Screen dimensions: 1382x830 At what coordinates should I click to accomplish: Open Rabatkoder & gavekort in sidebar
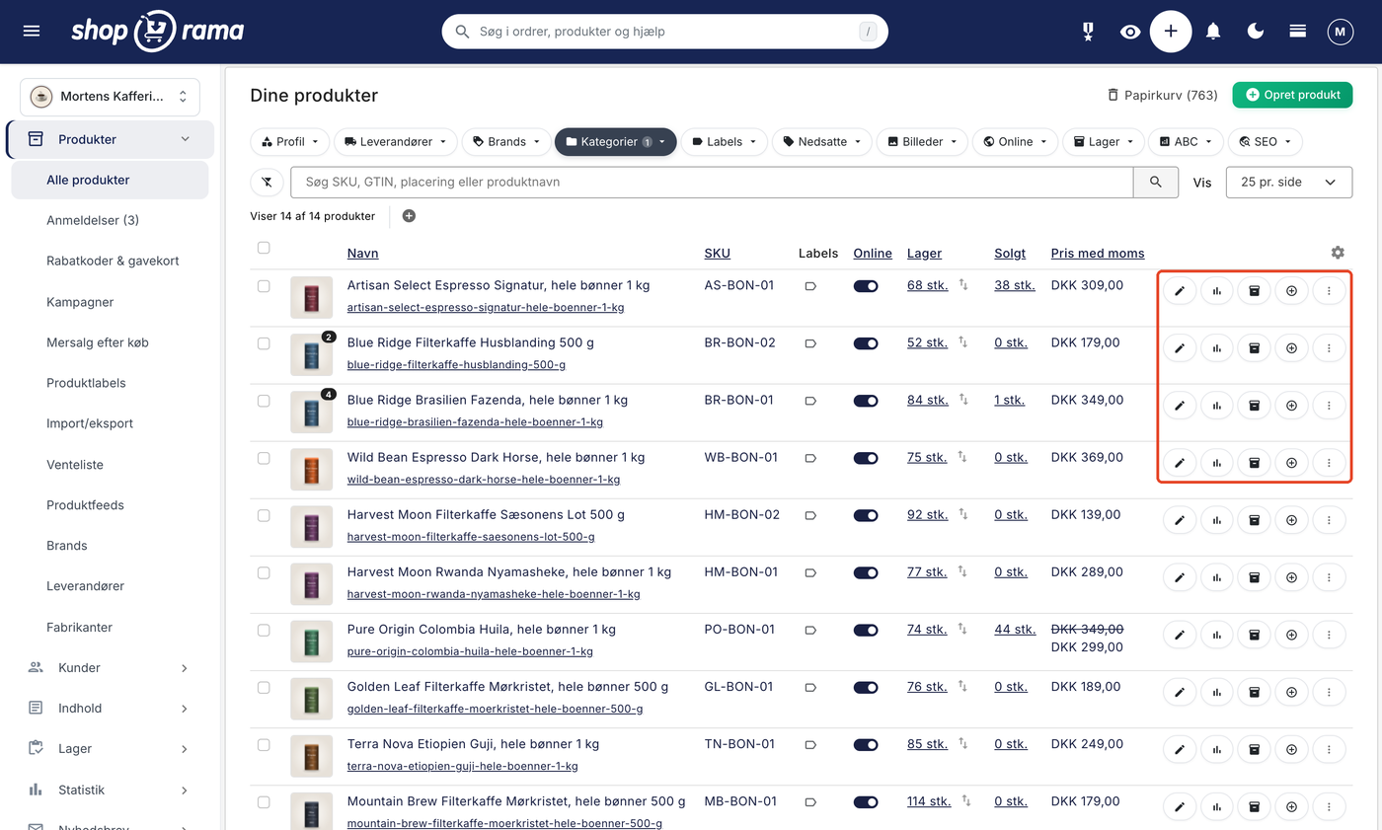[113, 262]
